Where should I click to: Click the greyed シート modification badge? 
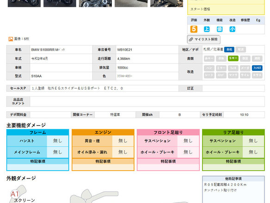point(209,75)
